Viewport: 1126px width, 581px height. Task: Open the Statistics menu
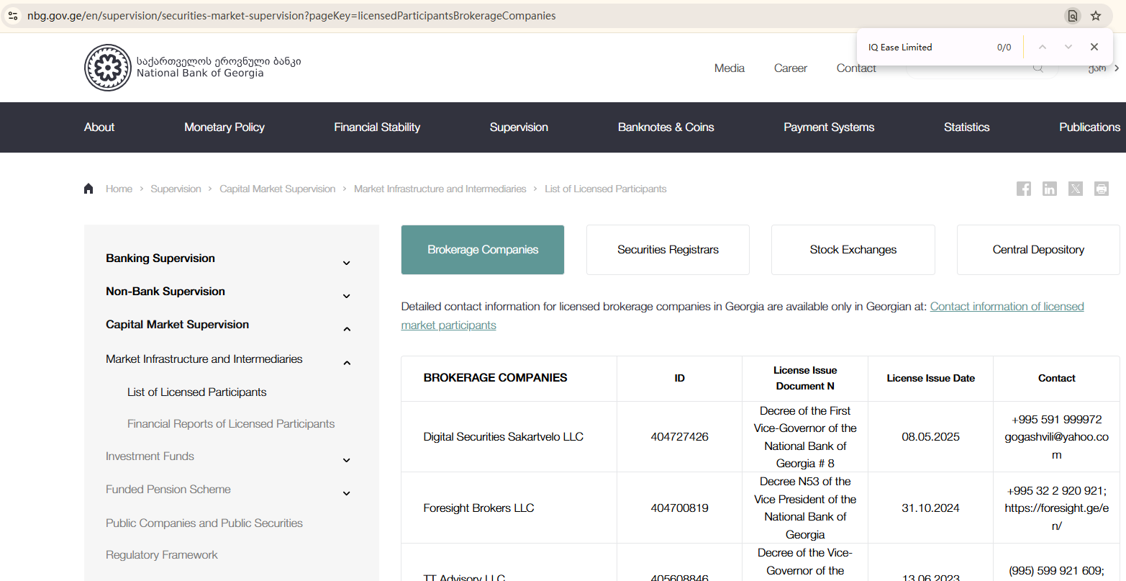click(x=966, y=127)
